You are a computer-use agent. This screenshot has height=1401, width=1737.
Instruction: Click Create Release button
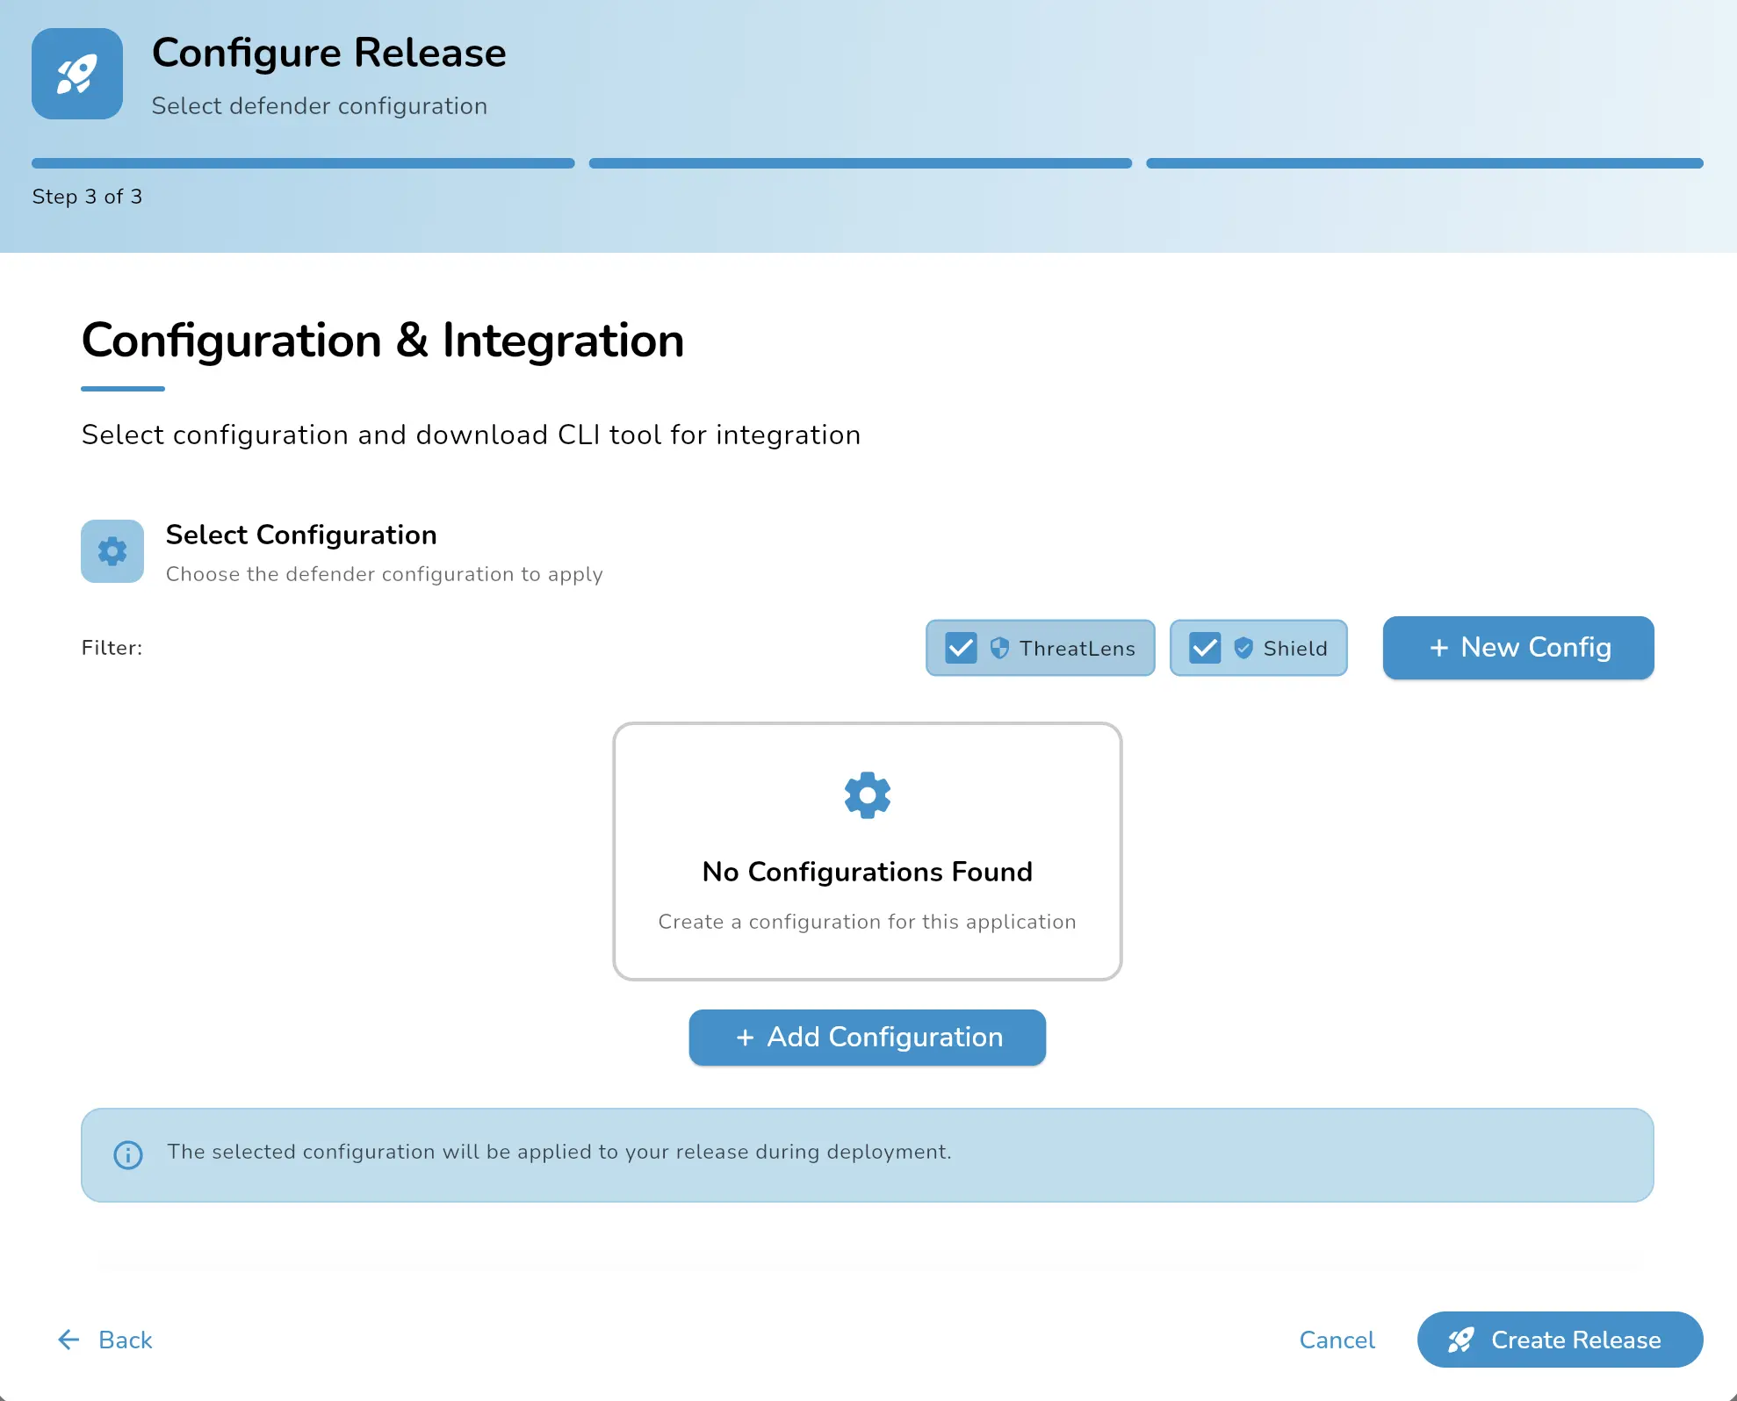(1560, 1340)
